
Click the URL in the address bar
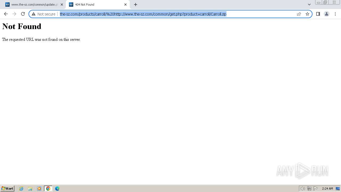tap(143, 14)
